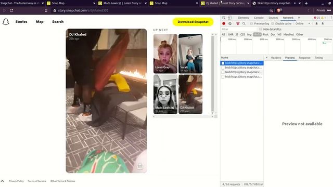This screenshot has width=333, height=187.
Task: Open the Stories navigation link
Action: click(x=21, y=22)
